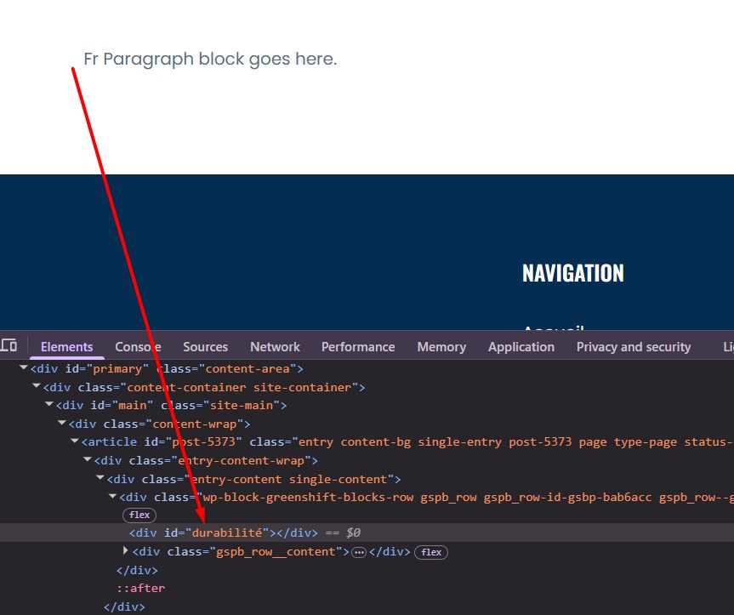Click the ellipsis inside gspb_row__content div
The height and width of the screenshot is (615, 734).
[359, 553]
